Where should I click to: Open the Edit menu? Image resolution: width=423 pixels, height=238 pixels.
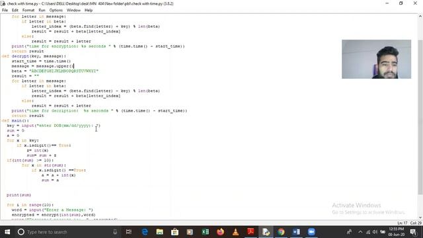pyautogui.click(x=15, y=11)
